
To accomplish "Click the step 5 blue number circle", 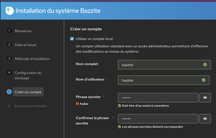I will (x=9, y=92).
